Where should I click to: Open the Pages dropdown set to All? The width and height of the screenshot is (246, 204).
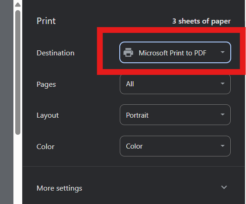tap(175, 84)
